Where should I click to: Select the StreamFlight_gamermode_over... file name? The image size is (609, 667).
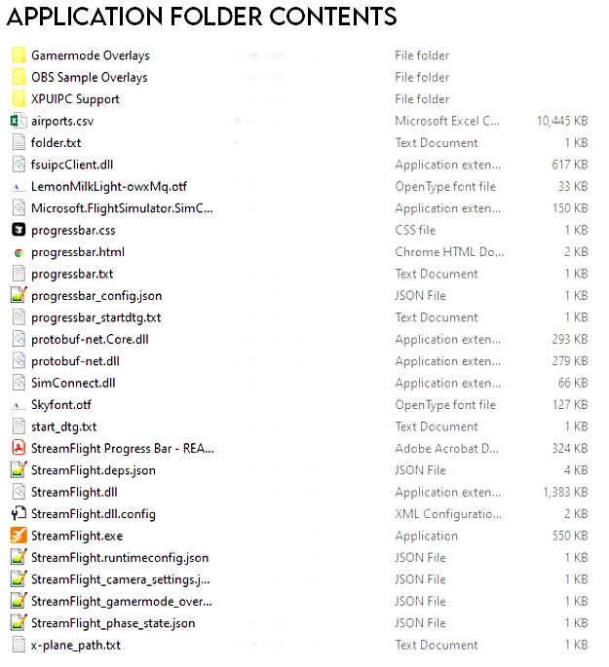point(121,602)
